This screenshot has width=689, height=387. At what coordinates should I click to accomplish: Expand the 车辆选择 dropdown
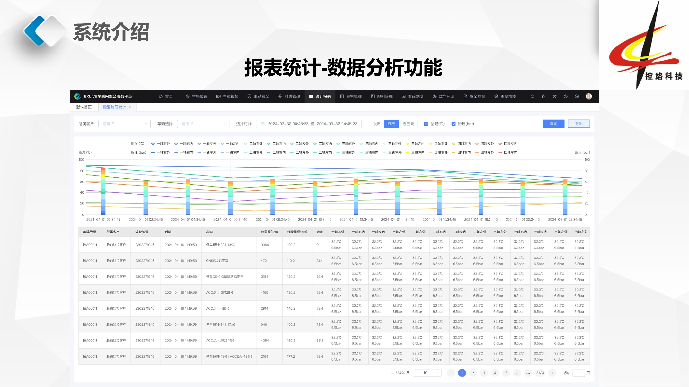[x=203, y=124]
